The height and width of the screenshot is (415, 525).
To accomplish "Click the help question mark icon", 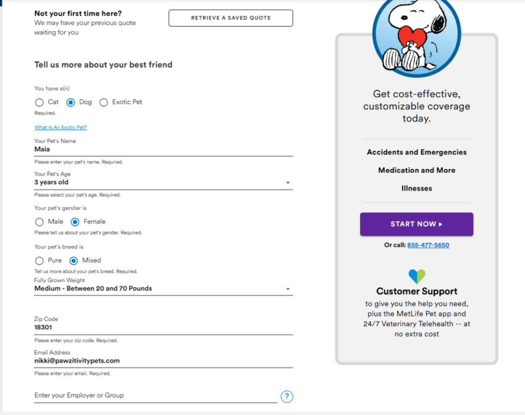I will point(287,397).
